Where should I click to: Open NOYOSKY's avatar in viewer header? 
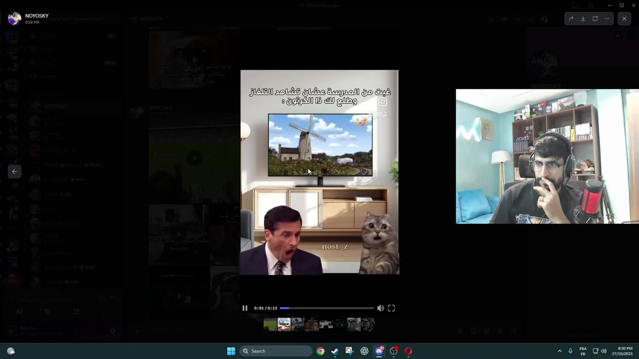pos(14,18)
